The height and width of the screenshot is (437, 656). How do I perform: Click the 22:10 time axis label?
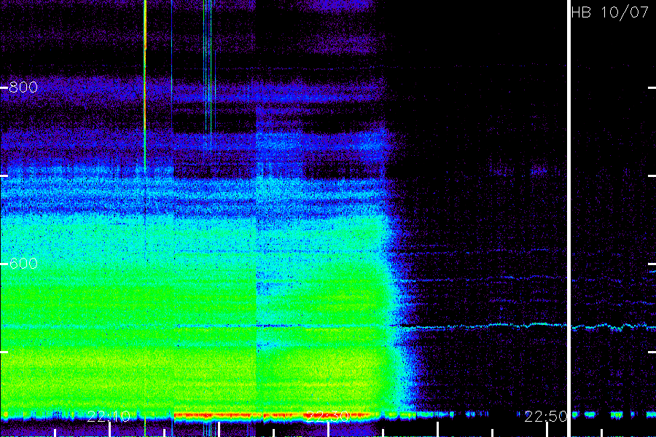[x=109, y=417]
